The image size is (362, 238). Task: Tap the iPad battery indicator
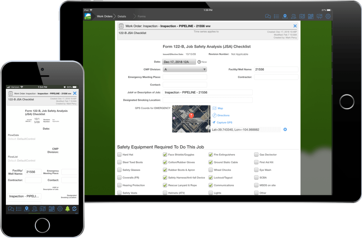coord(329,10)
